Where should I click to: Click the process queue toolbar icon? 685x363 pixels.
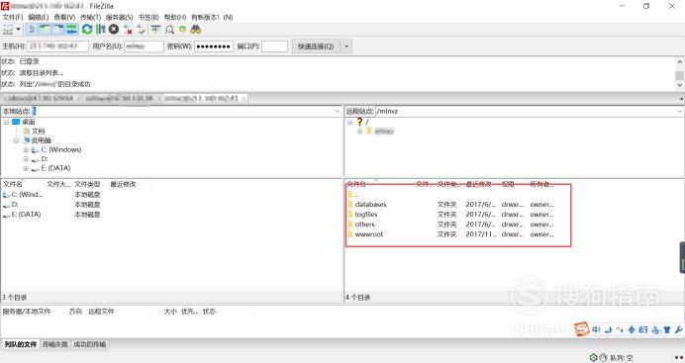[x=101, y=30]
